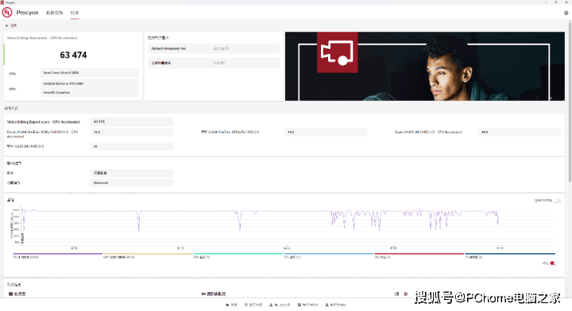Open the settings gear icon
The width and height of the screenshot is (572, 311).
pyautogui.click(x=566, y=13)
